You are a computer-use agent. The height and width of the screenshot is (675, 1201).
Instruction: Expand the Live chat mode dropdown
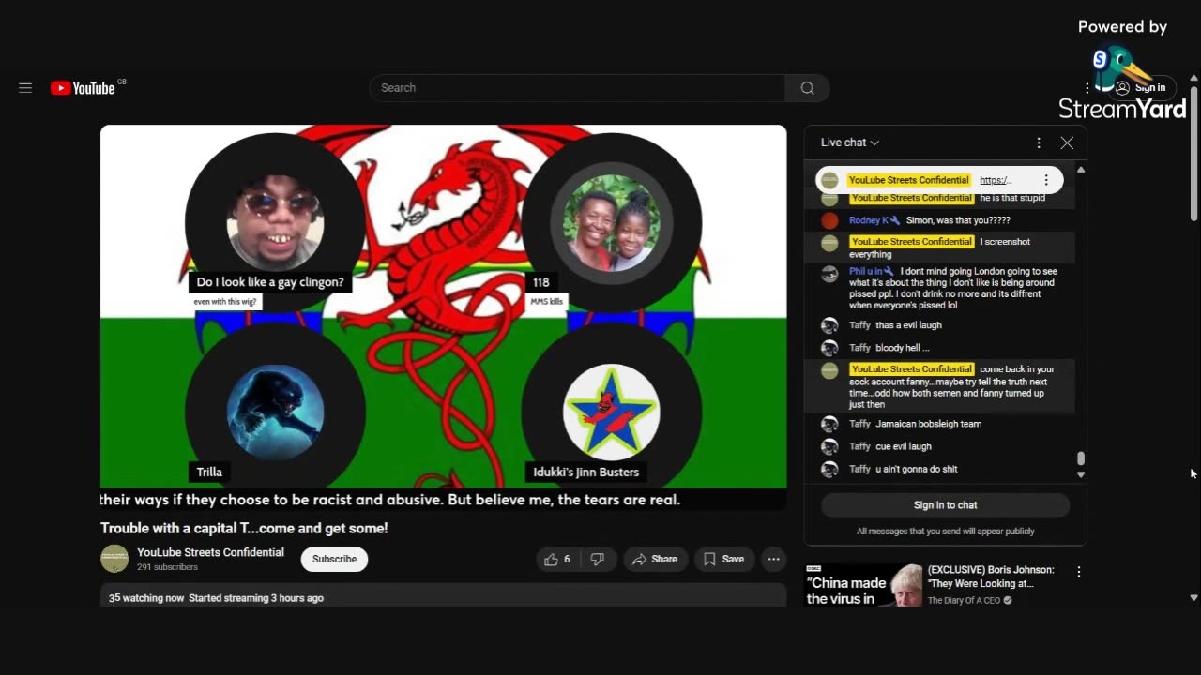pyautogui.click(x=850, y=142)
